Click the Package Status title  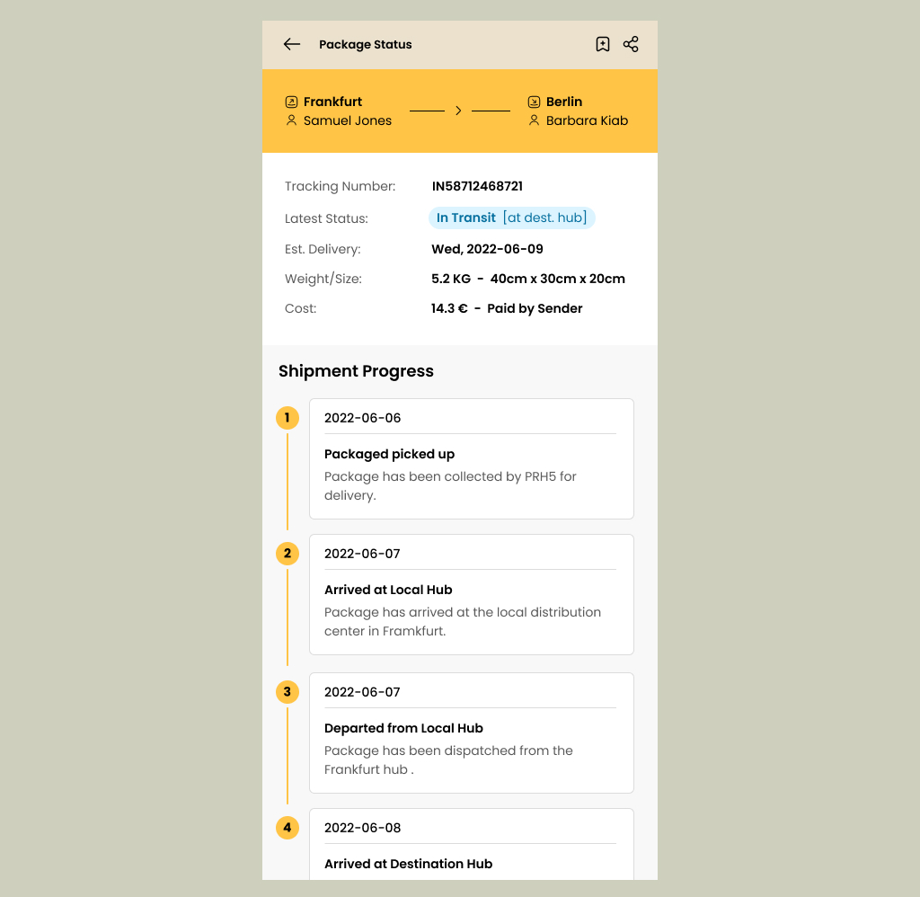366,45
